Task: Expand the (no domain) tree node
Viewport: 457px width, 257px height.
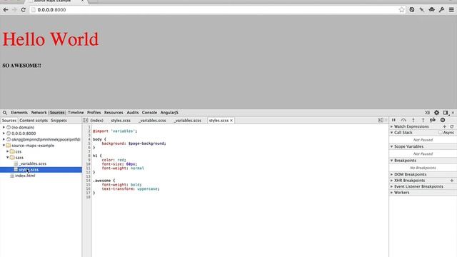Action: coord(4,127)
